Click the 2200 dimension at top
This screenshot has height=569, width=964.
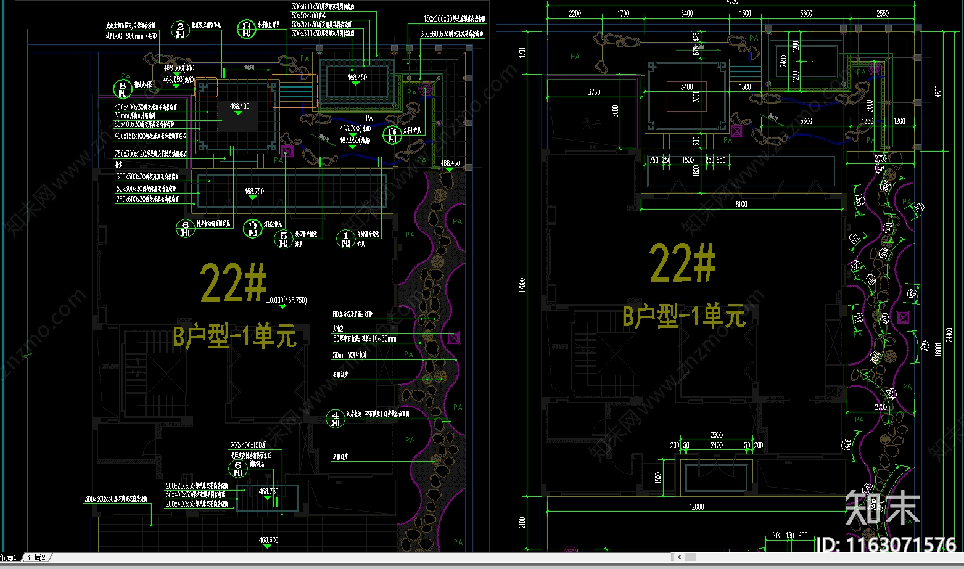click(x=574, y=14)
